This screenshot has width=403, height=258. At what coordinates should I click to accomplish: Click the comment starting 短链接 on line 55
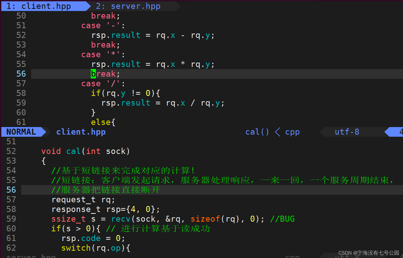pyautogui.click(x=223, y=180)
